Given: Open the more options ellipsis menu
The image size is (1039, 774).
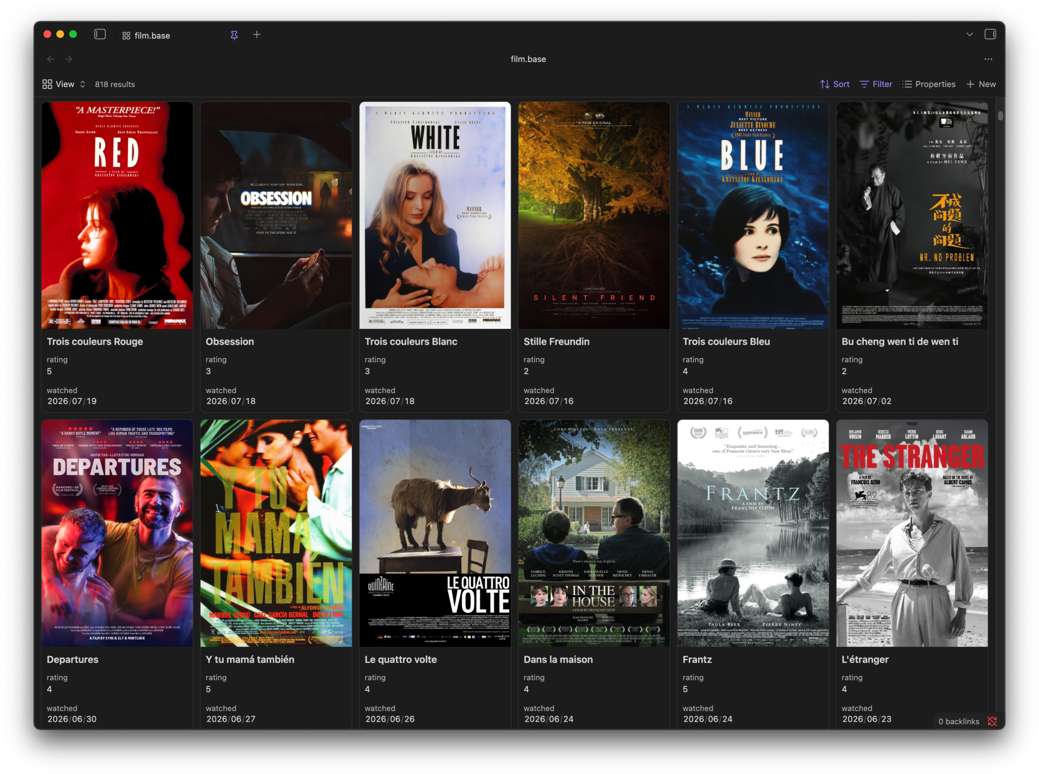Looking at the screenshot, I should click(x=988, y=59).
